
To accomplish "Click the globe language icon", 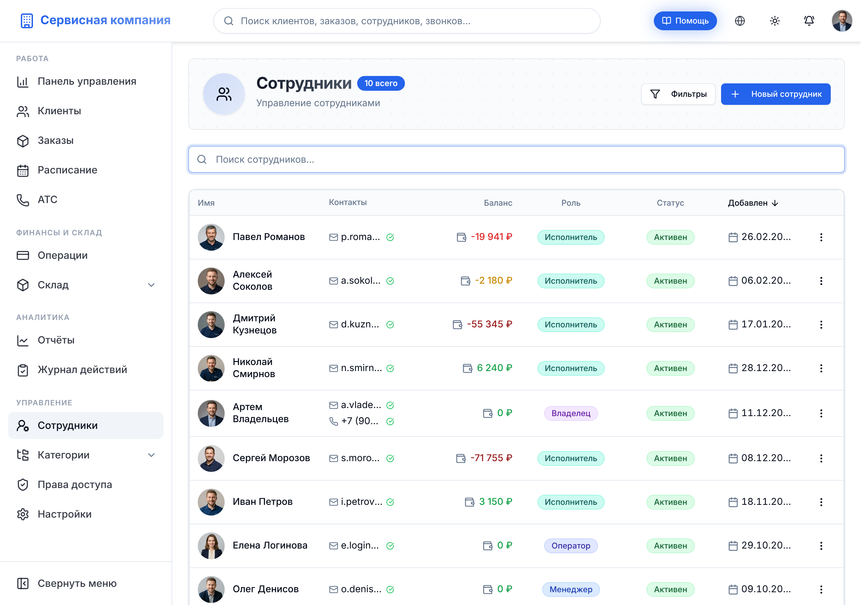I will tap(740, 21).
